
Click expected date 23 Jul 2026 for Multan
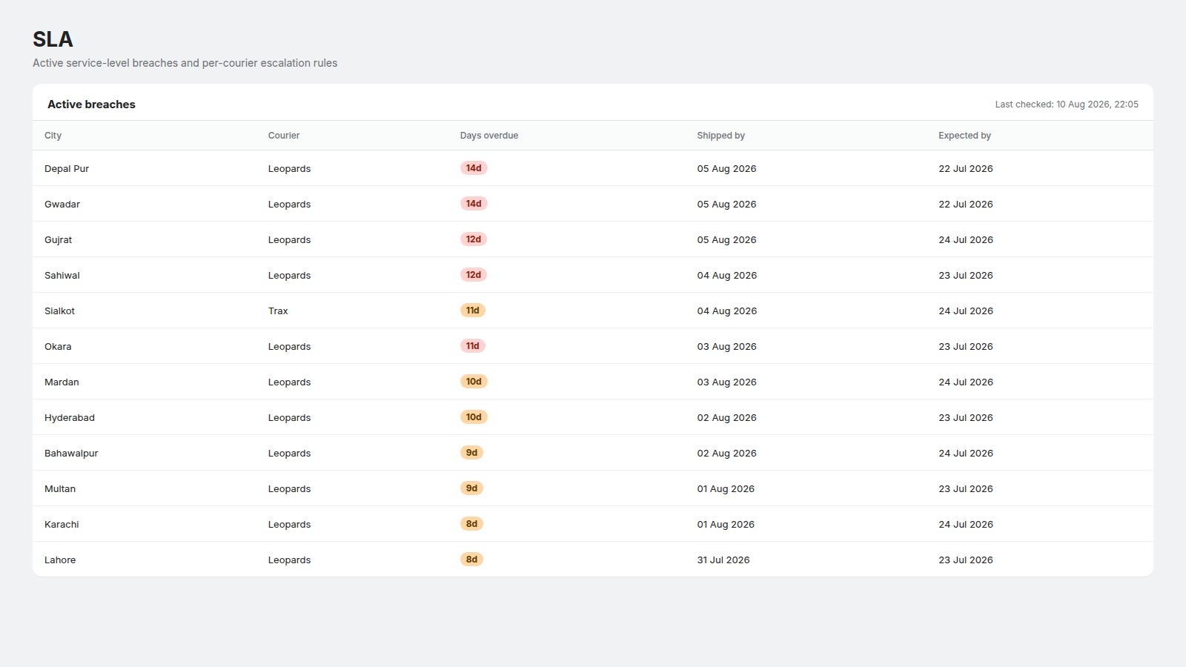[x=966, y=489]
